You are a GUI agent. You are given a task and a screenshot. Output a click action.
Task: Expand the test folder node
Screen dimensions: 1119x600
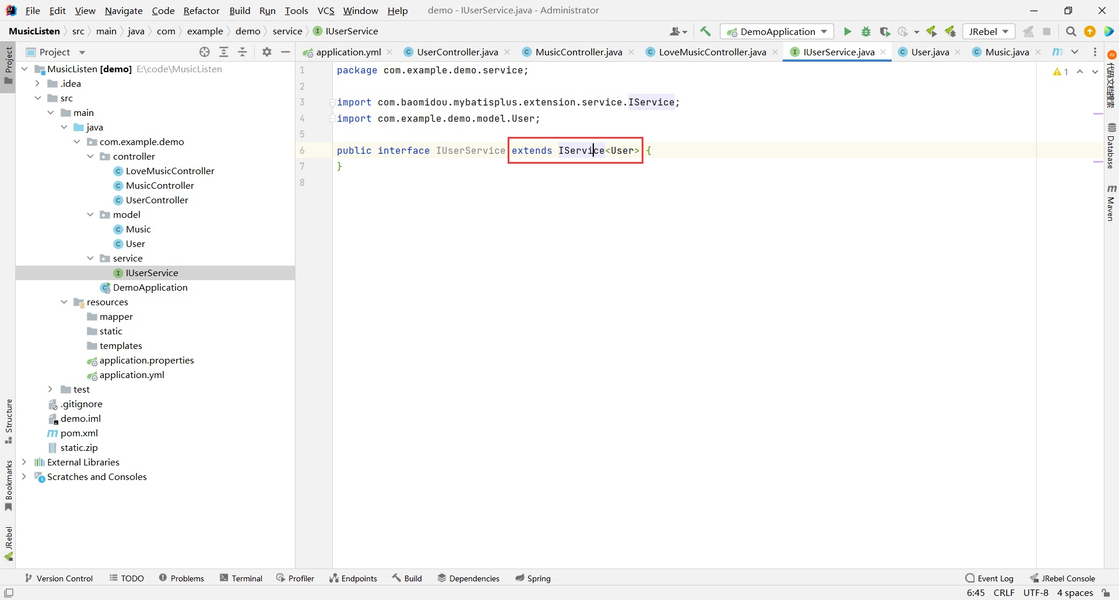[51, 389]
